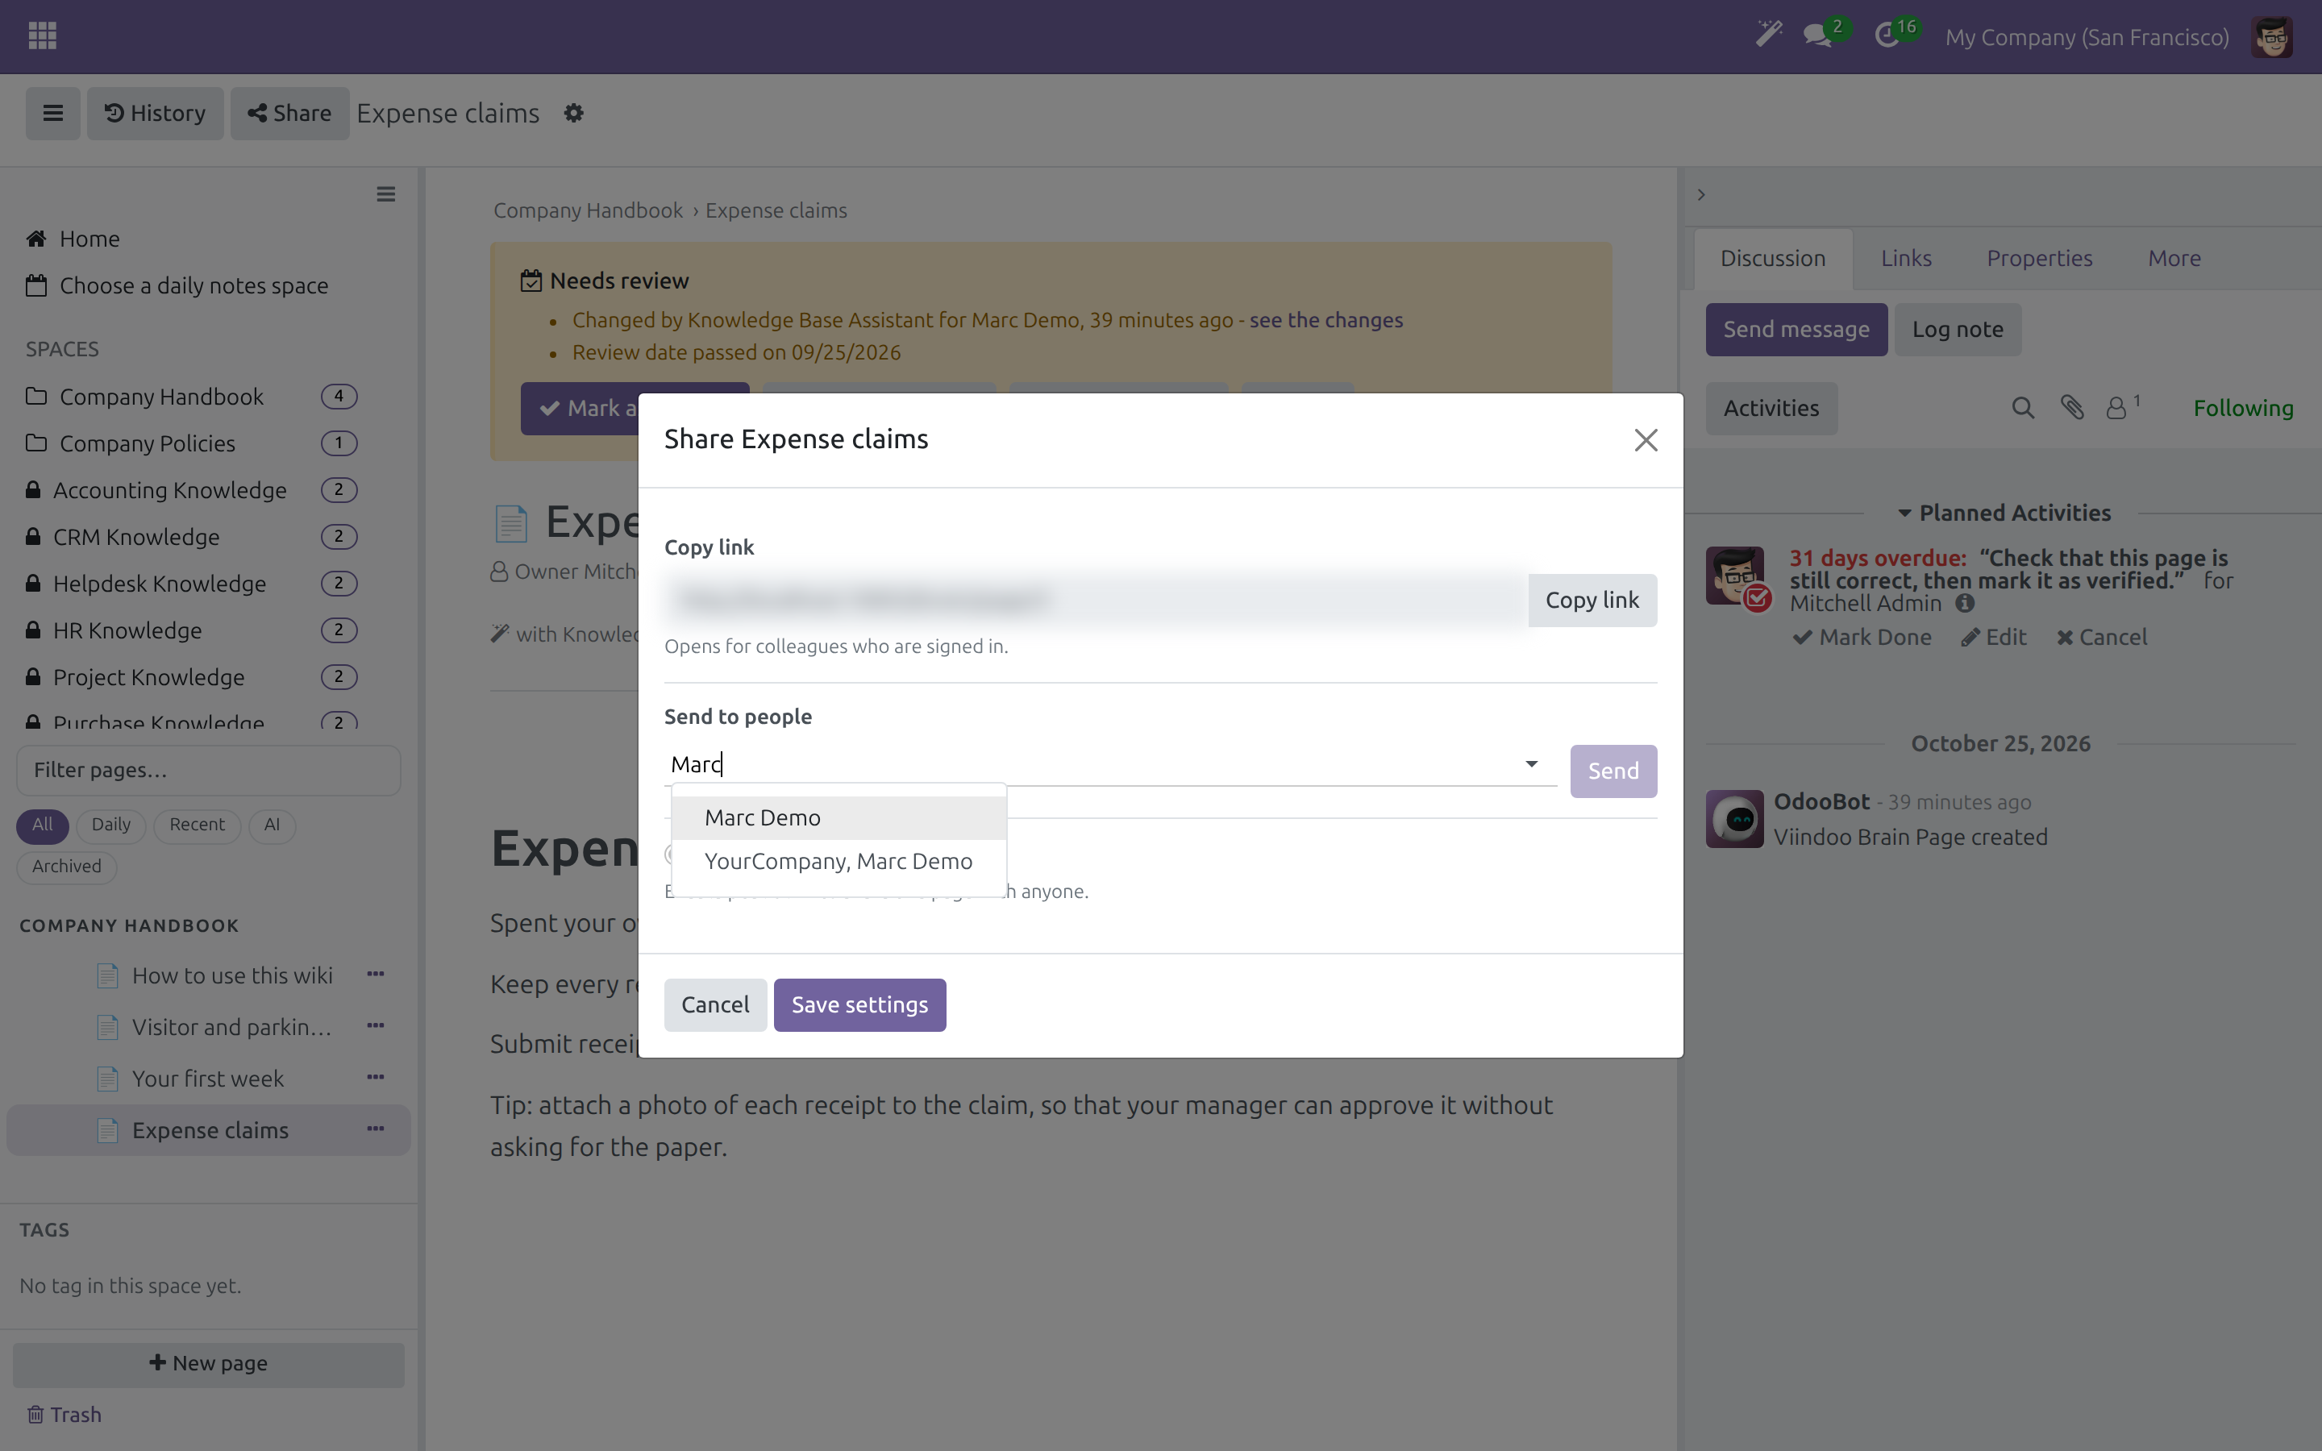
Task: Open the More tab
Action: point(2174,258)
